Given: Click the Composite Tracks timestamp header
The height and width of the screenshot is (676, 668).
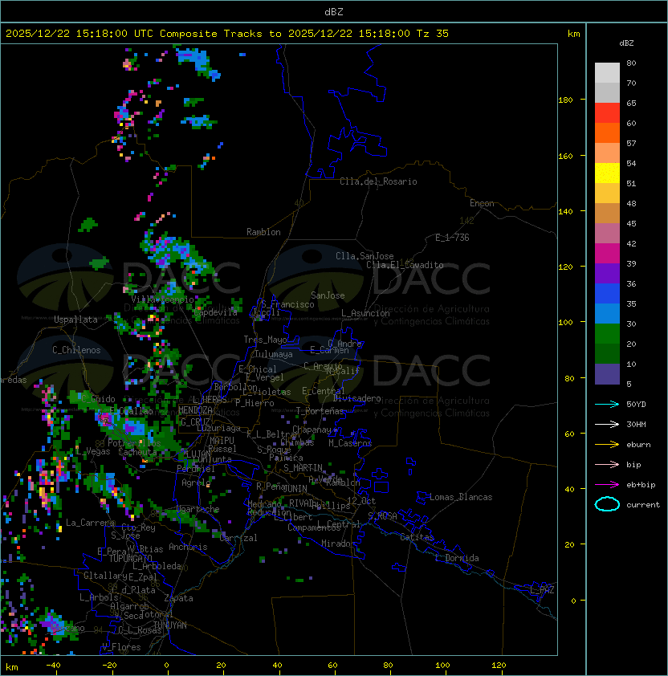Looking at the screenshot, I should 227,34.
